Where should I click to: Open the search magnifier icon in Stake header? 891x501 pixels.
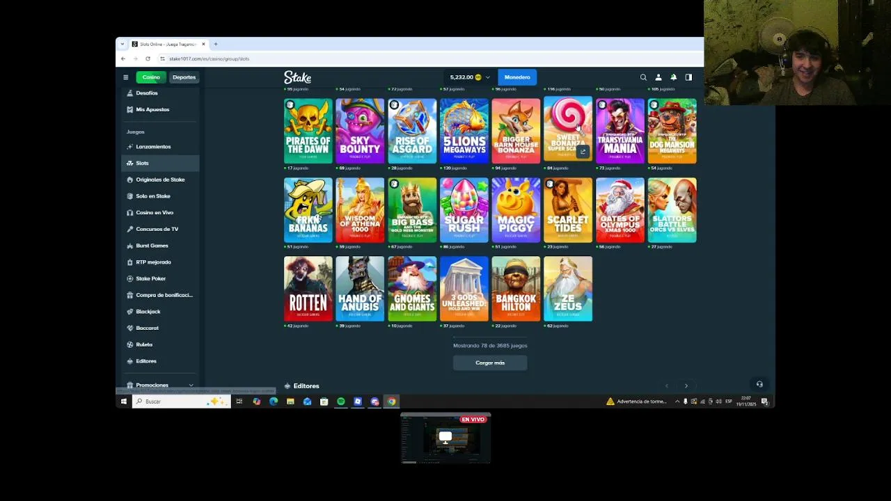[x=643, y=77]
